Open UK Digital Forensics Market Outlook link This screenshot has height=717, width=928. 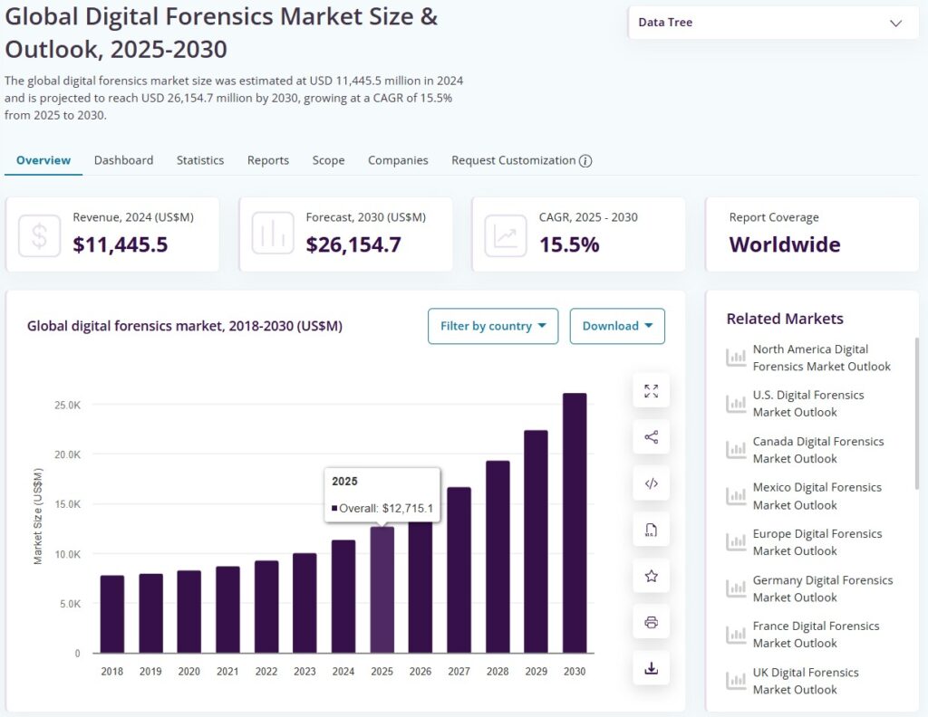point(806,681)
